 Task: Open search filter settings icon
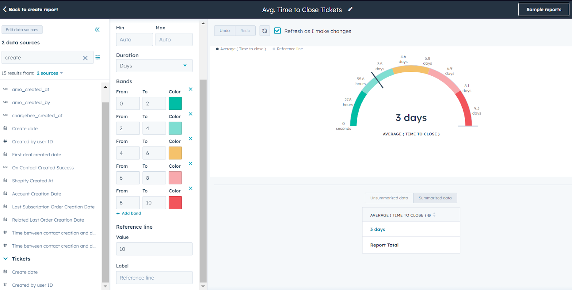(98, 57)
